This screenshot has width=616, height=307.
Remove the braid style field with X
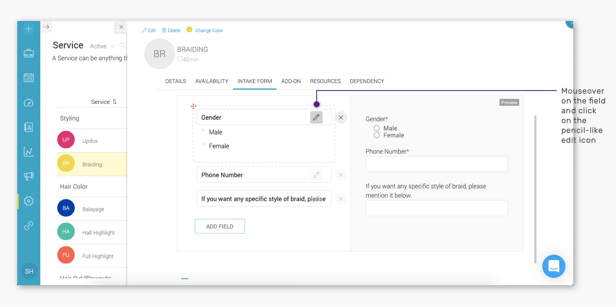click(x=341, y=198)
